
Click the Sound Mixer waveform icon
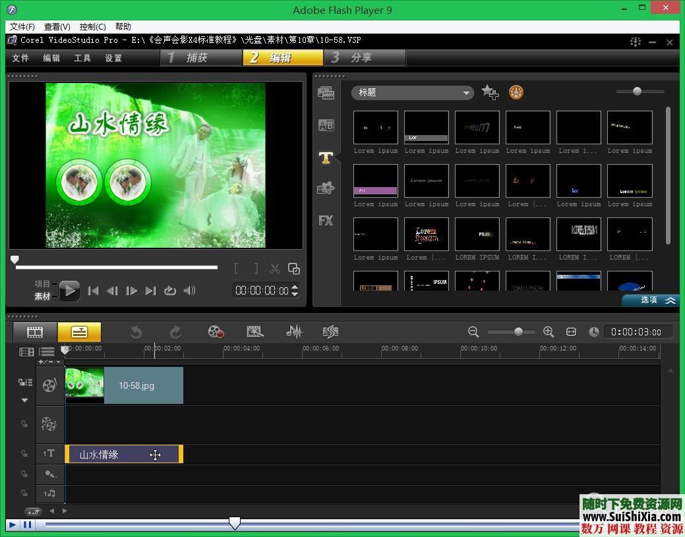click(293, 332)
